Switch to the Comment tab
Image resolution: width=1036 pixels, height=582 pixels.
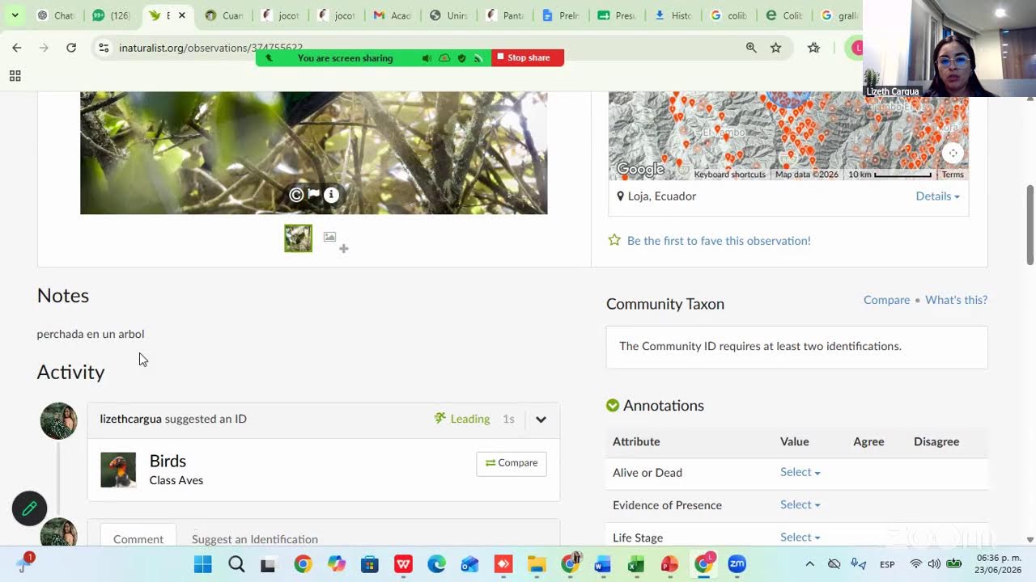click(x=138, y=538)
